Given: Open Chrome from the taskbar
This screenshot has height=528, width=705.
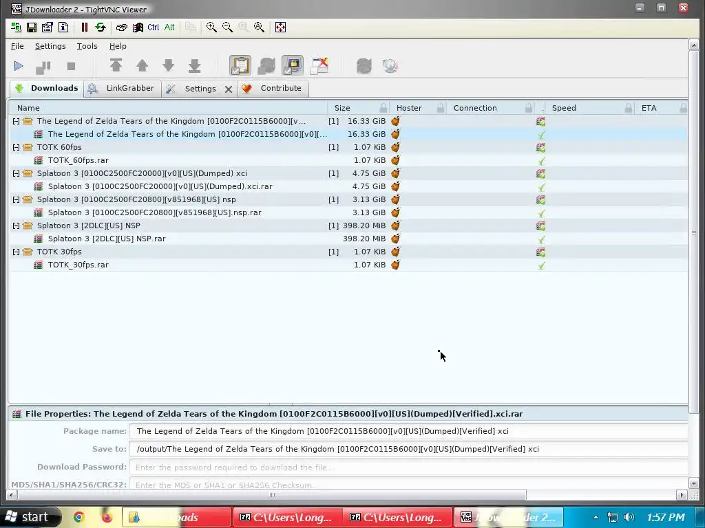Looking at the screenshot, I should [x=79, y=517].
